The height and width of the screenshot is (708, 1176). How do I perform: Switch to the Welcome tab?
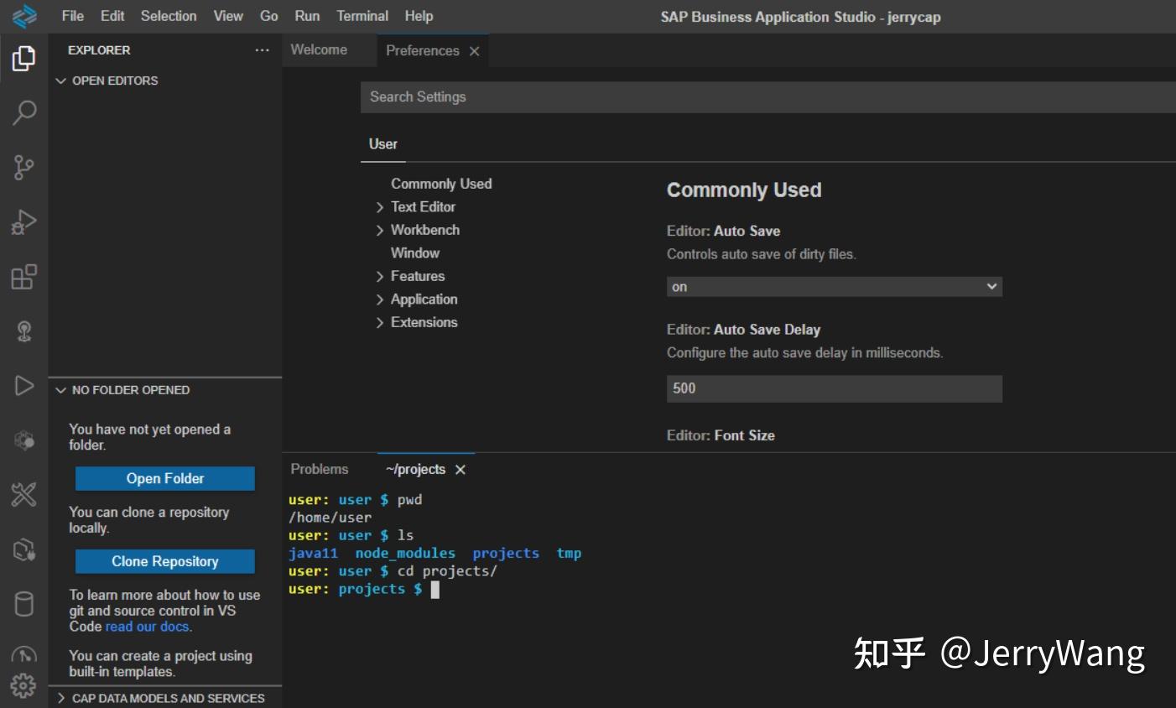pyautogui.click(x=319, y=50)
